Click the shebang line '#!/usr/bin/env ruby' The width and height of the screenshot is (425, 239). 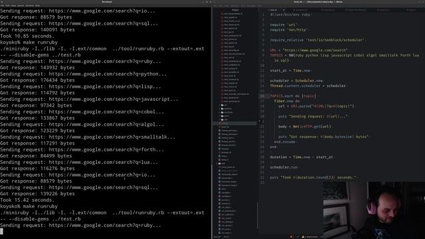coord(290,15)
